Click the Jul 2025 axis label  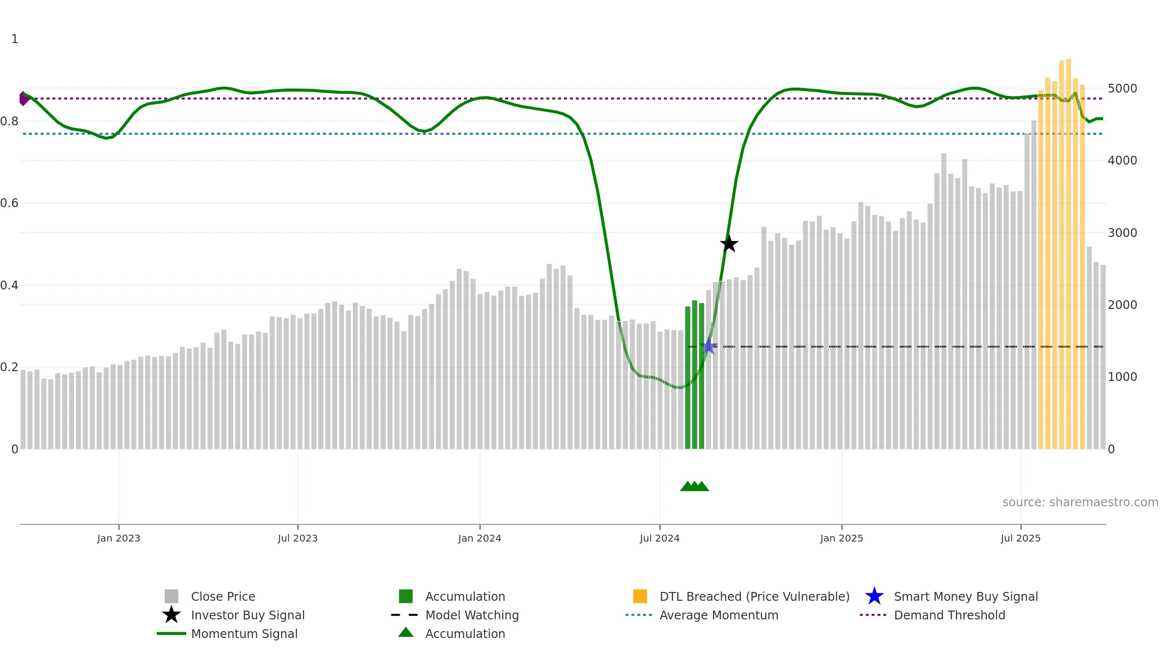[1021, 539]
